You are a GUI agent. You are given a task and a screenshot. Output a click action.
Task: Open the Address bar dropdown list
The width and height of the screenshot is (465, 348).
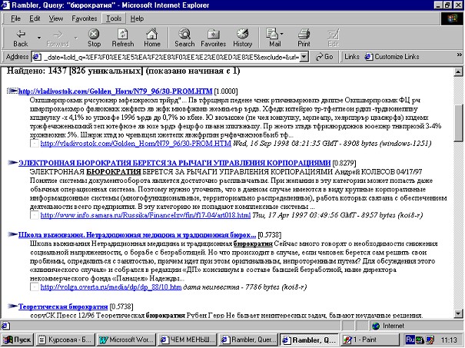click(x=309, y=57)
